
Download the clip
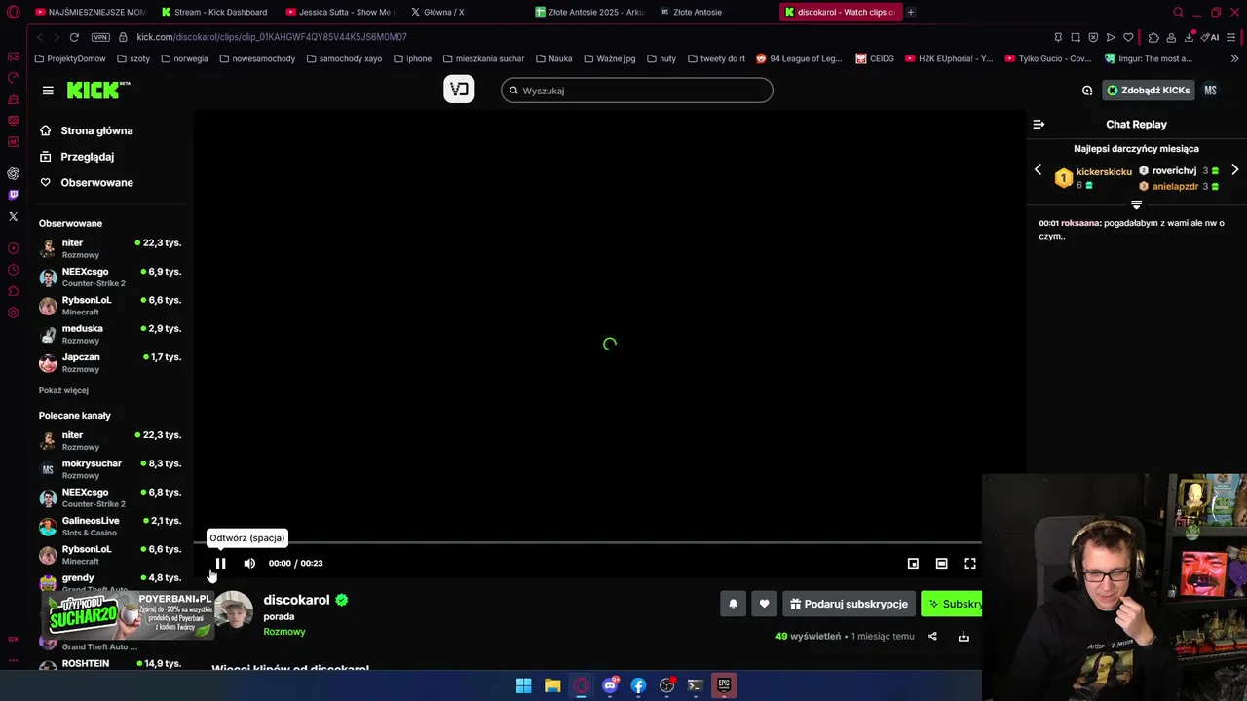[964, 636]
